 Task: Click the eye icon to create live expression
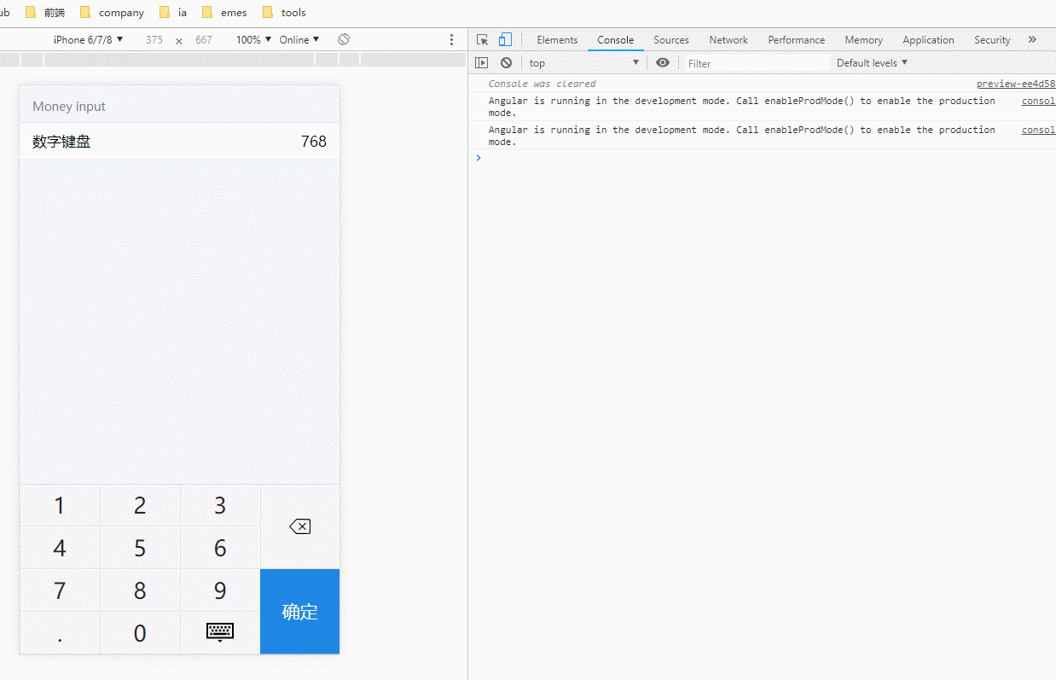click(663, 62)
